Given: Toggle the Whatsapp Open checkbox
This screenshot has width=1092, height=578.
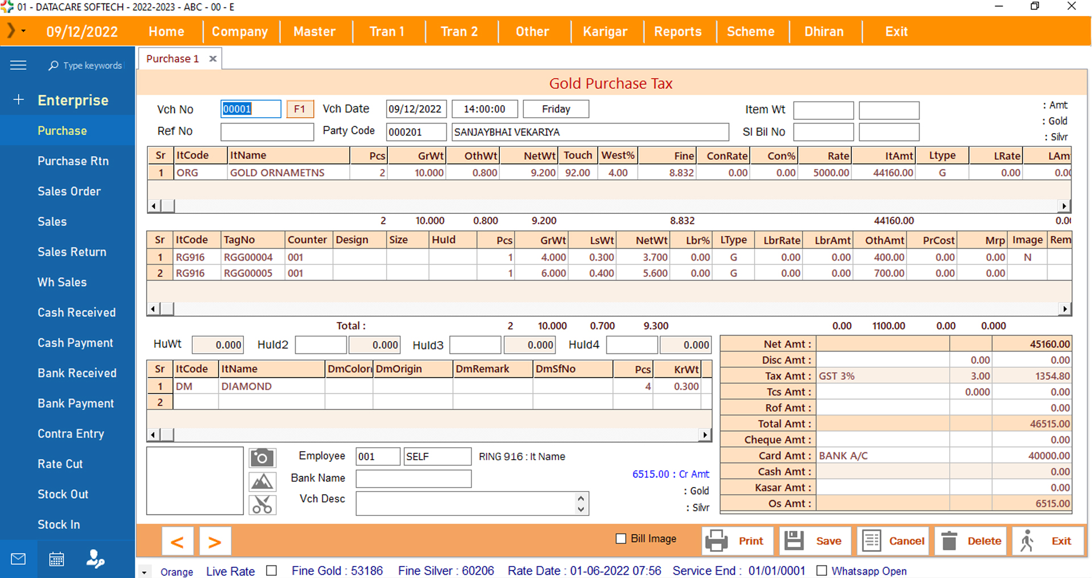Looking at the screenshot, I should pos(821,570).
